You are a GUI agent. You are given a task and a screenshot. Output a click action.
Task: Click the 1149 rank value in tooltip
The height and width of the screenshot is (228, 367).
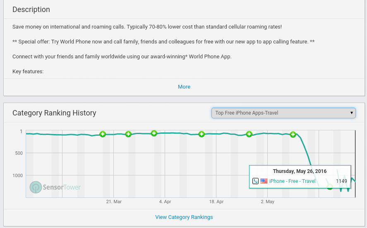(341, 181)
